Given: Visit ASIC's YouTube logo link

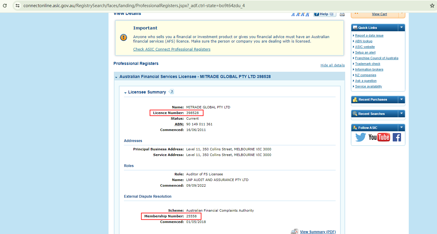Looking at the screenshot, I should 379,137.
